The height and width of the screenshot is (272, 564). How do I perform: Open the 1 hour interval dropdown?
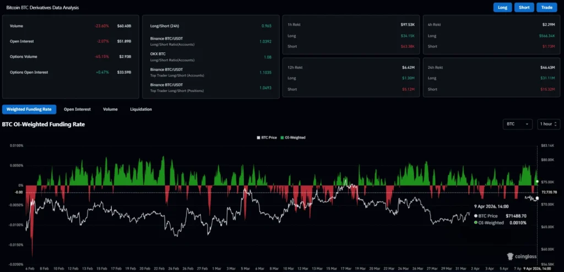548,124
